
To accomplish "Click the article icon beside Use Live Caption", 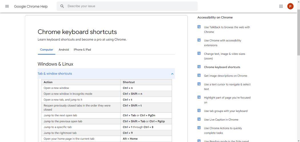I will pos(199,119).
